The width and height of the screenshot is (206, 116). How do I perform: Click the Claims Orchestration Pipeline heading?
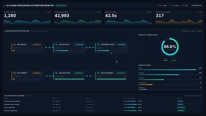[x=17, y=31]
